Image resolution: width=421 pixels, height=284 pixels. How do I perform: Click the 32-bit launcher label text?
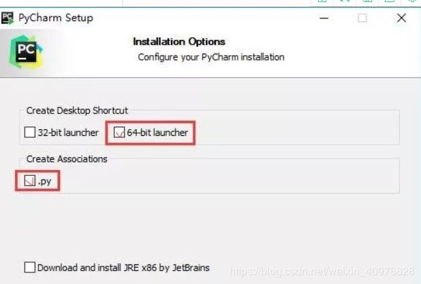click(68, 132)
